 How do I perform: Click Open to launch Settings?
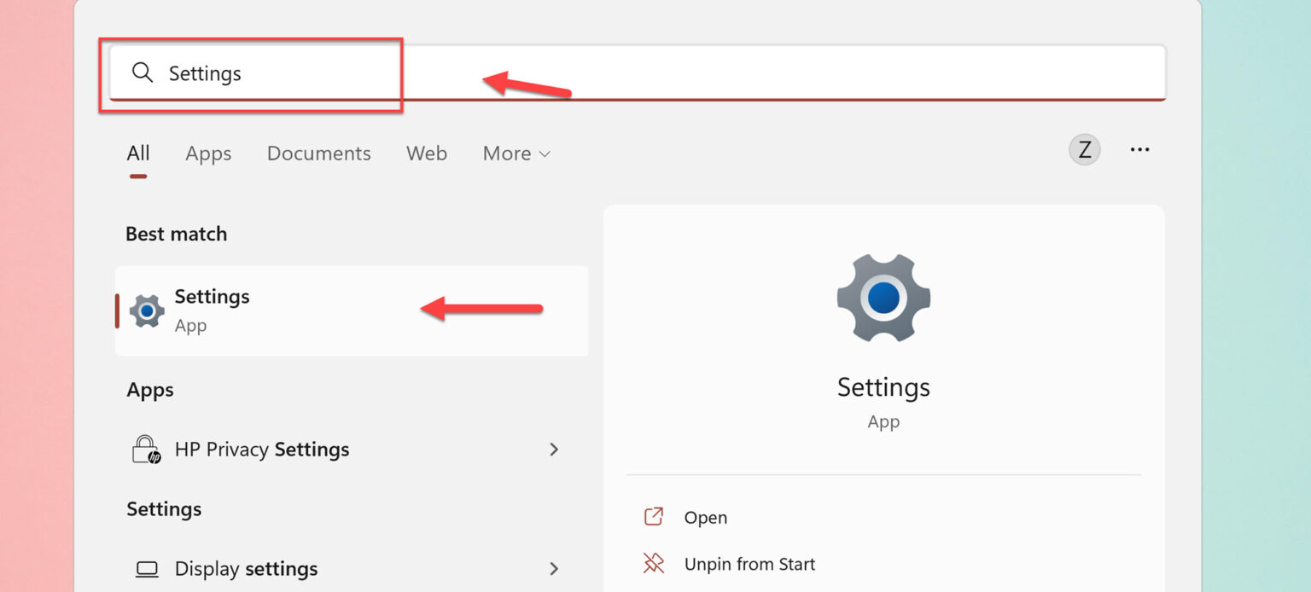pos(705,517)
